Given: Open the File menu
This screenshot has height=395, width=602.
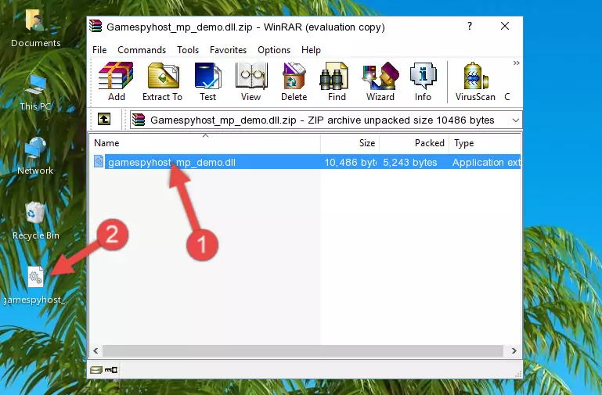Looking at the screenshot, I should (x=99, y=50).
